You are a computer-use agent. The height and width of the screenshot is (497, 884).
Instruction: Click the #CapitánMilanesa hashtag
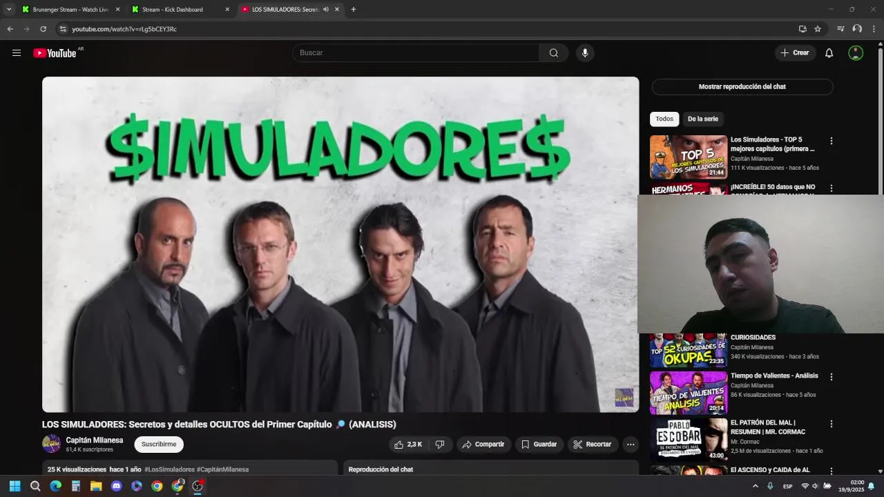222,469
